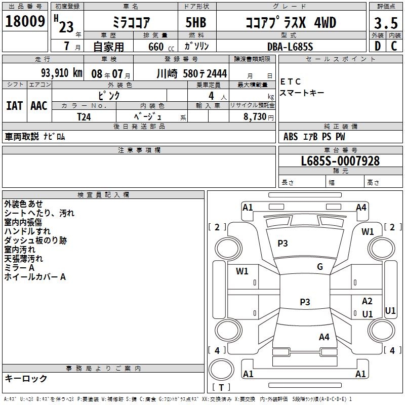The image size is (405, 405).
Task: Click the front bumper A4 corner mark
Action: pyautogui.click(x=361, y=207)
